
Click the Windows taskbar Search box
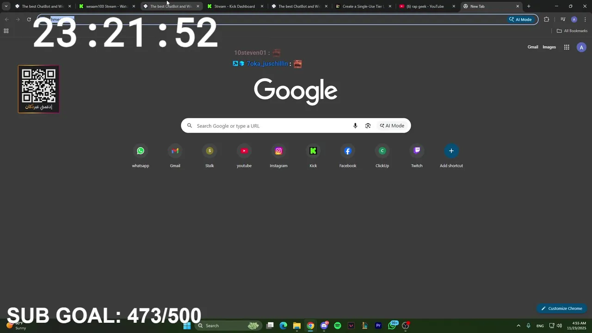(x=228, y=326)
